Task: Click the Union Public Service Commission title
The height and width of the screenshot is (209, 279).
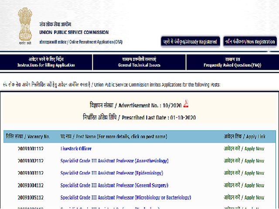Action: pos(74,32)
